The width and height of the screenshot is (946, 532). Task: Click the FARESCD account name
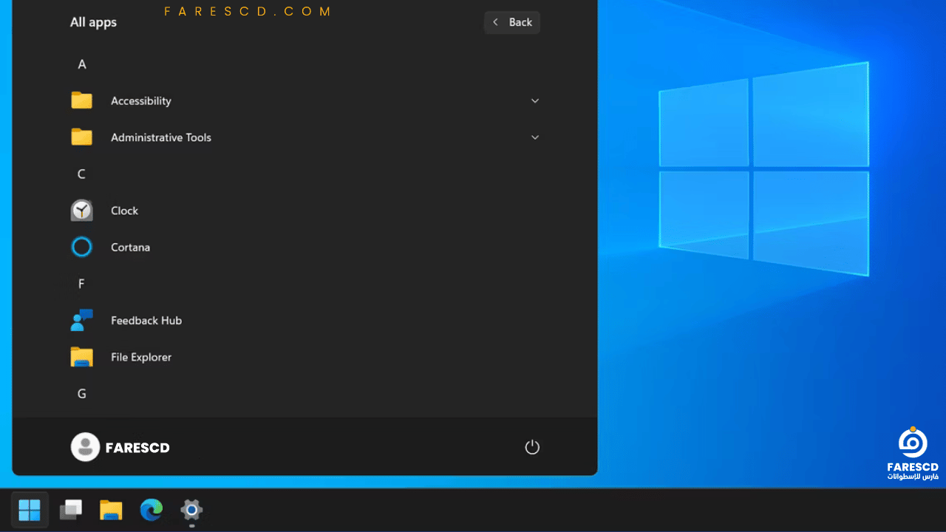coord(137,448)
